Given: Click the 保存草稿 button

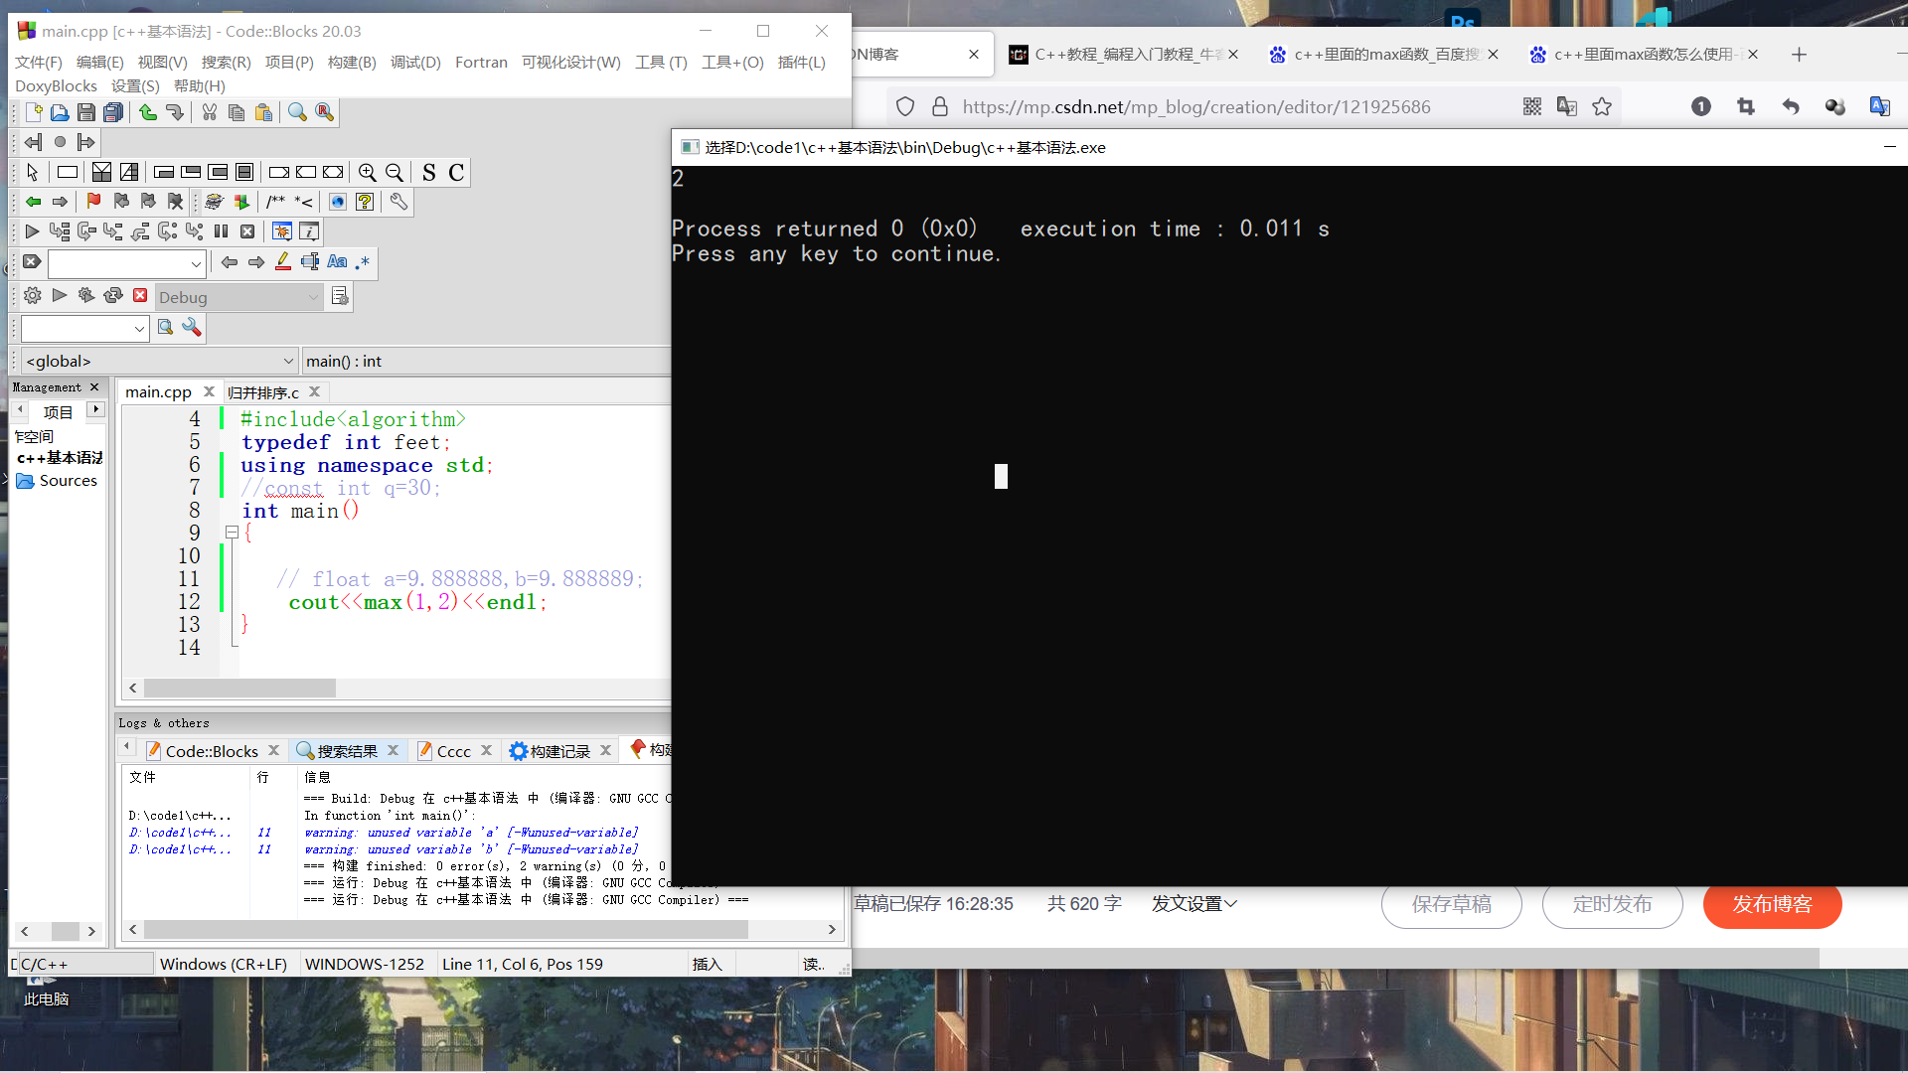Looking at the screenshot, I should click(1451, 904).
